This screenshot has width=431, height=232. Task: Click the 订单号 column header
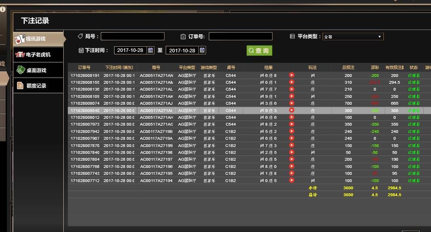(84, 68)
